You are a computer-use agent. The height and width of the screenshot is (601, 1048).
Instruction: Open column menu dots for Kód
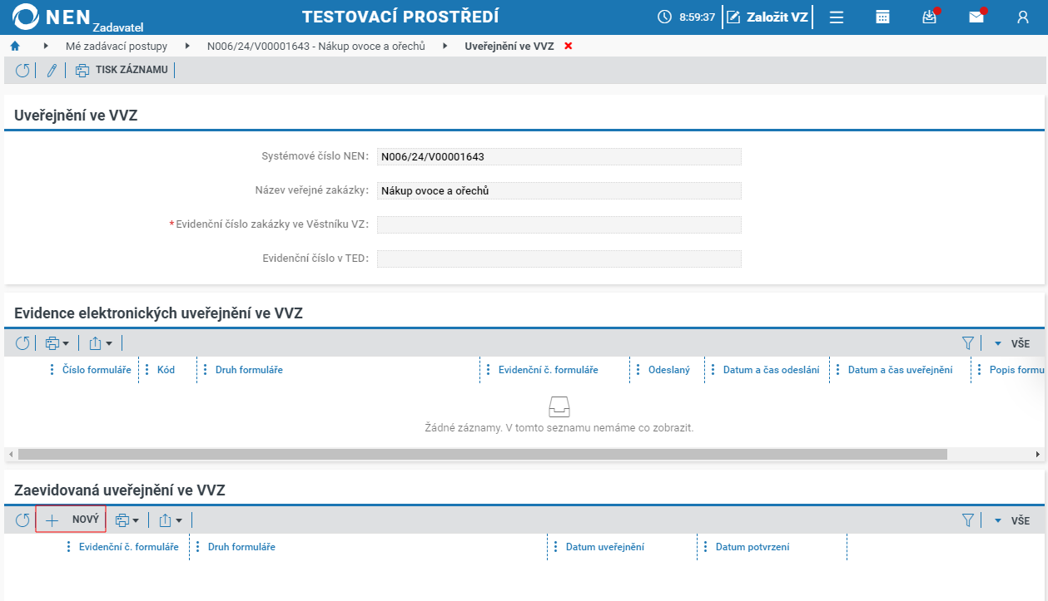147,370
